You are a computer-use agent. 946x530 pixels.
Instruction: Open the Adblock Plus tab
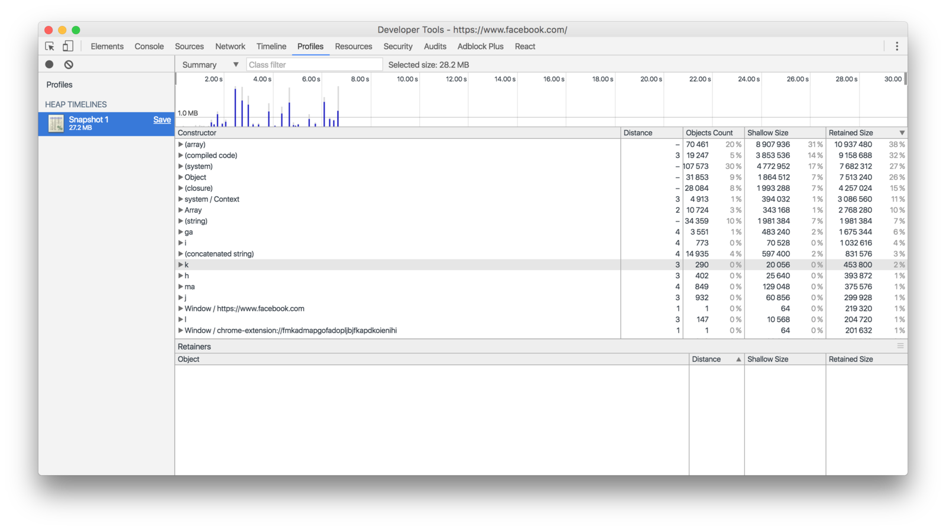point(481,46)
